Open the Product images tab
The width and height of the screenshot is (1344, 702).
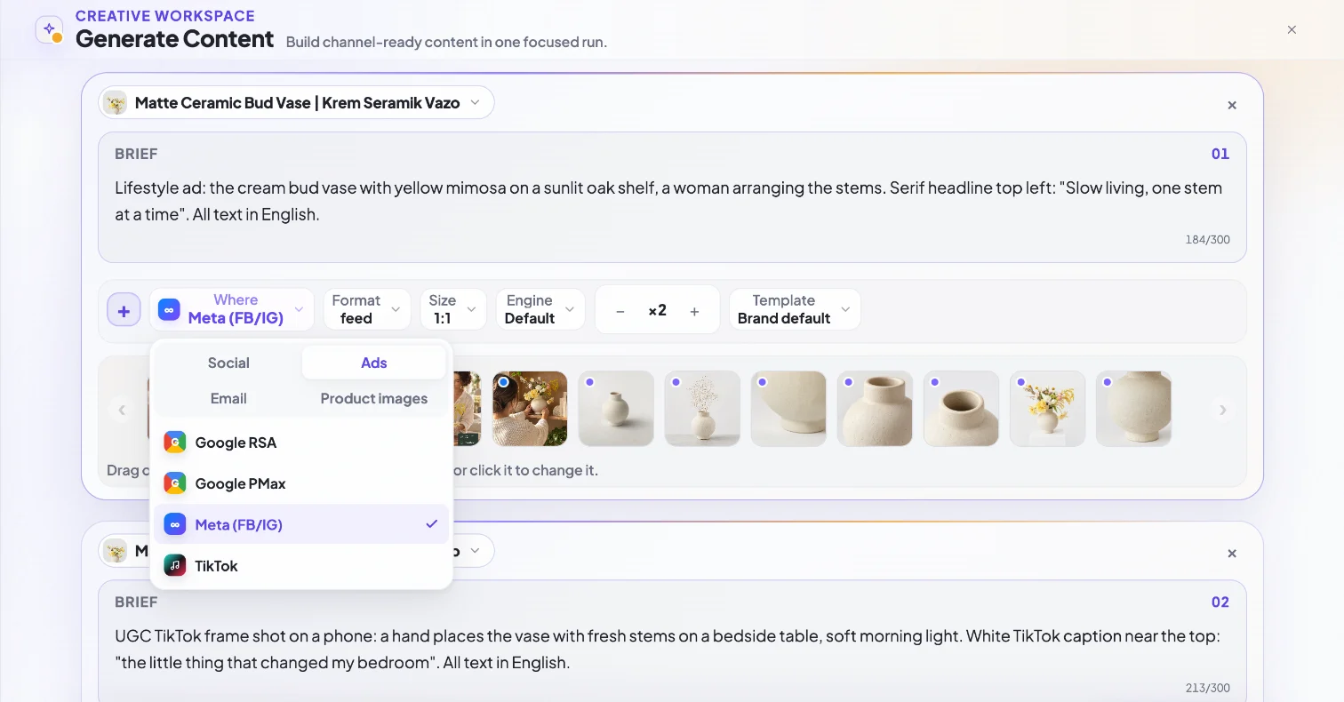374,398
